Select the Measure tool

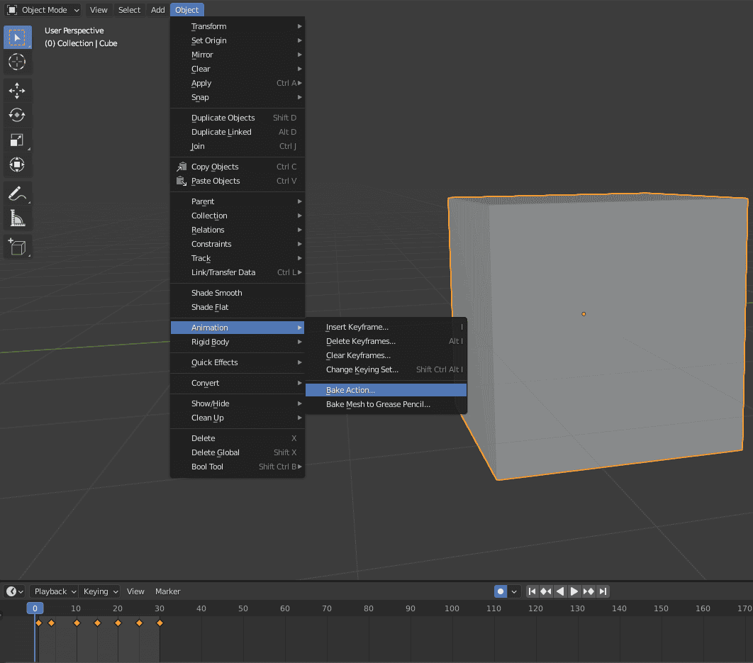[18, 218]
